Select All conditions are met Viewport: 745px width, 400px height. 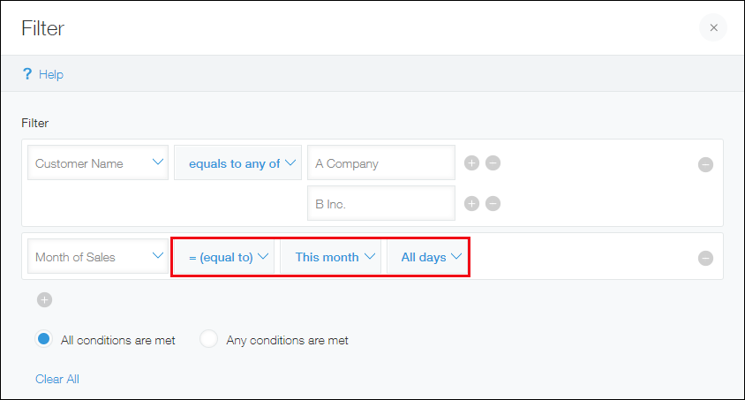click(x=44, y=339)
